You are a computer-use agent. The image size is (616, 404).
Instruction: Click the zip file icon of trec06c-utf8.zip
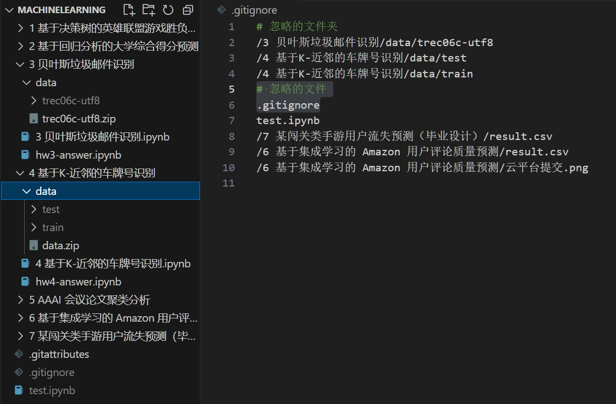click(x=34, y=119)
